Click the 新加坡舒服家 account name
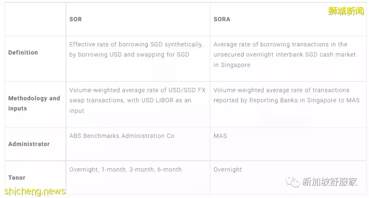 (x=329, y=182)
